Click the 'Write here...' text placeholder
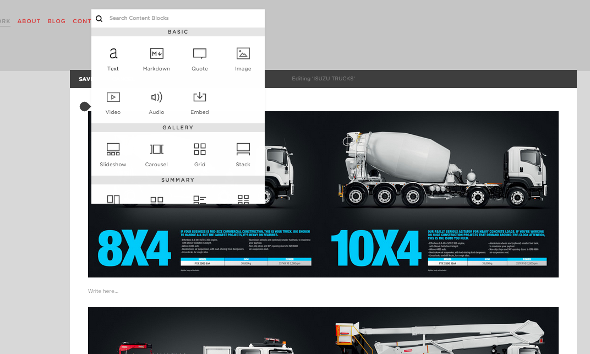 click(103, 291)
